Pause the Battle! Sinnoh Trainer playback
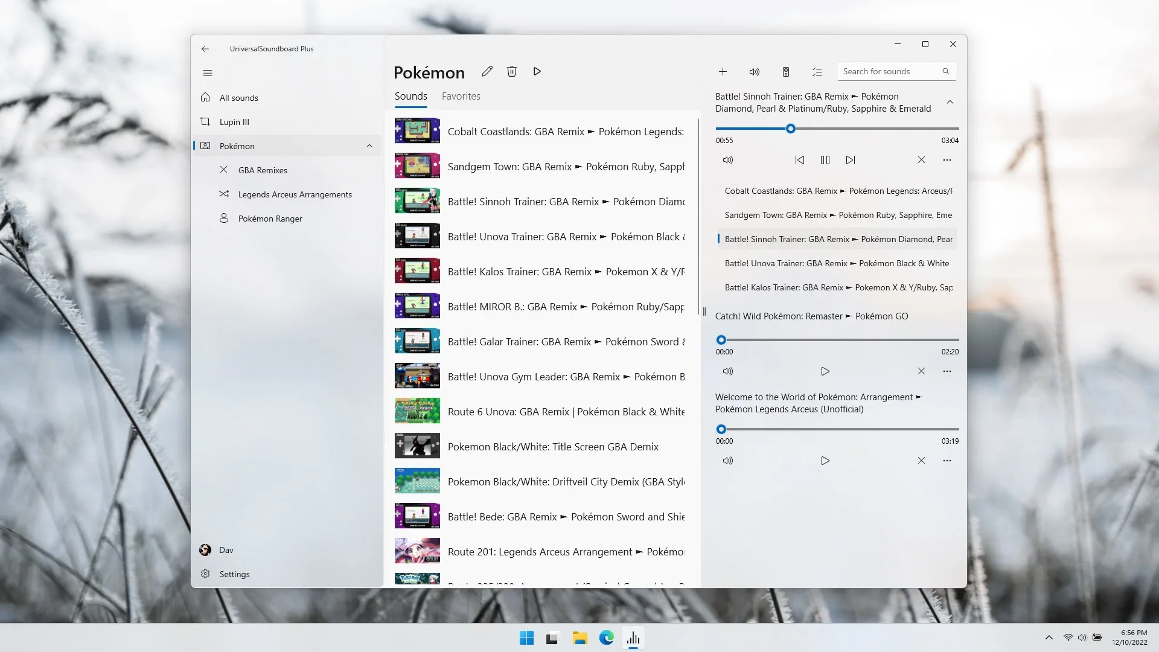Viewport: 1159px width, 652px height. (825, 160)
